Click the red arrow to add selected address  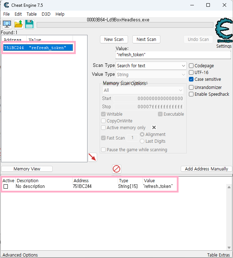click(92, 157)
